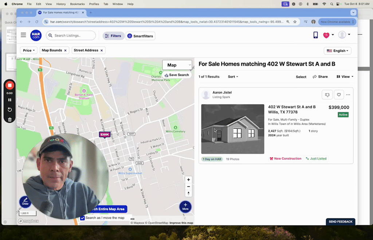This screenshot has height=240, width=373.
Task: Favorite the 402 W Stewart listing with the heart
Action: point(339,95)
